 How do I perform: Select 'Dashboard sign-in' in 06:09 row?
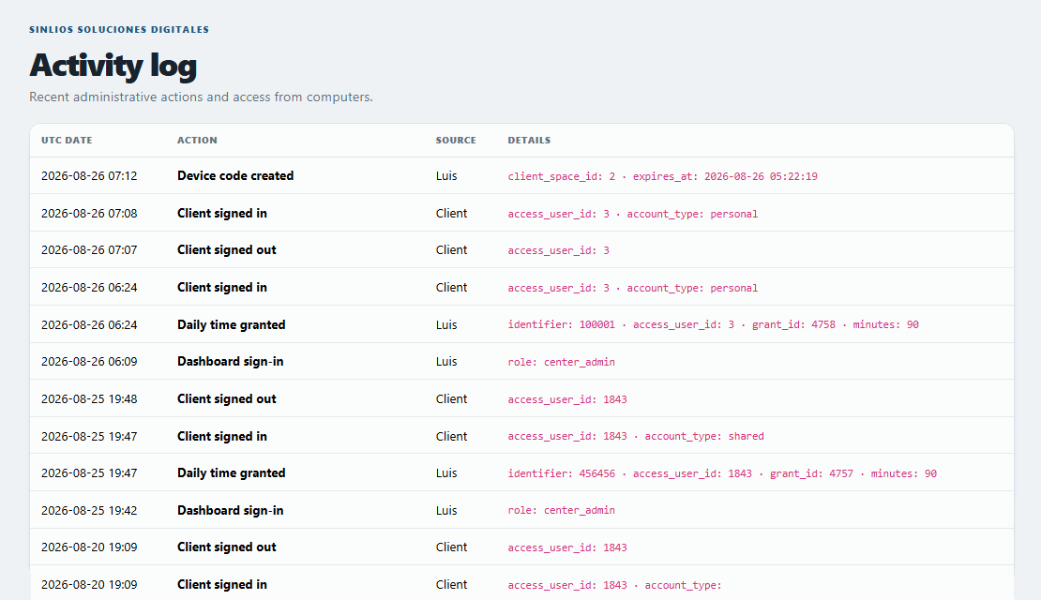point(230,362)
